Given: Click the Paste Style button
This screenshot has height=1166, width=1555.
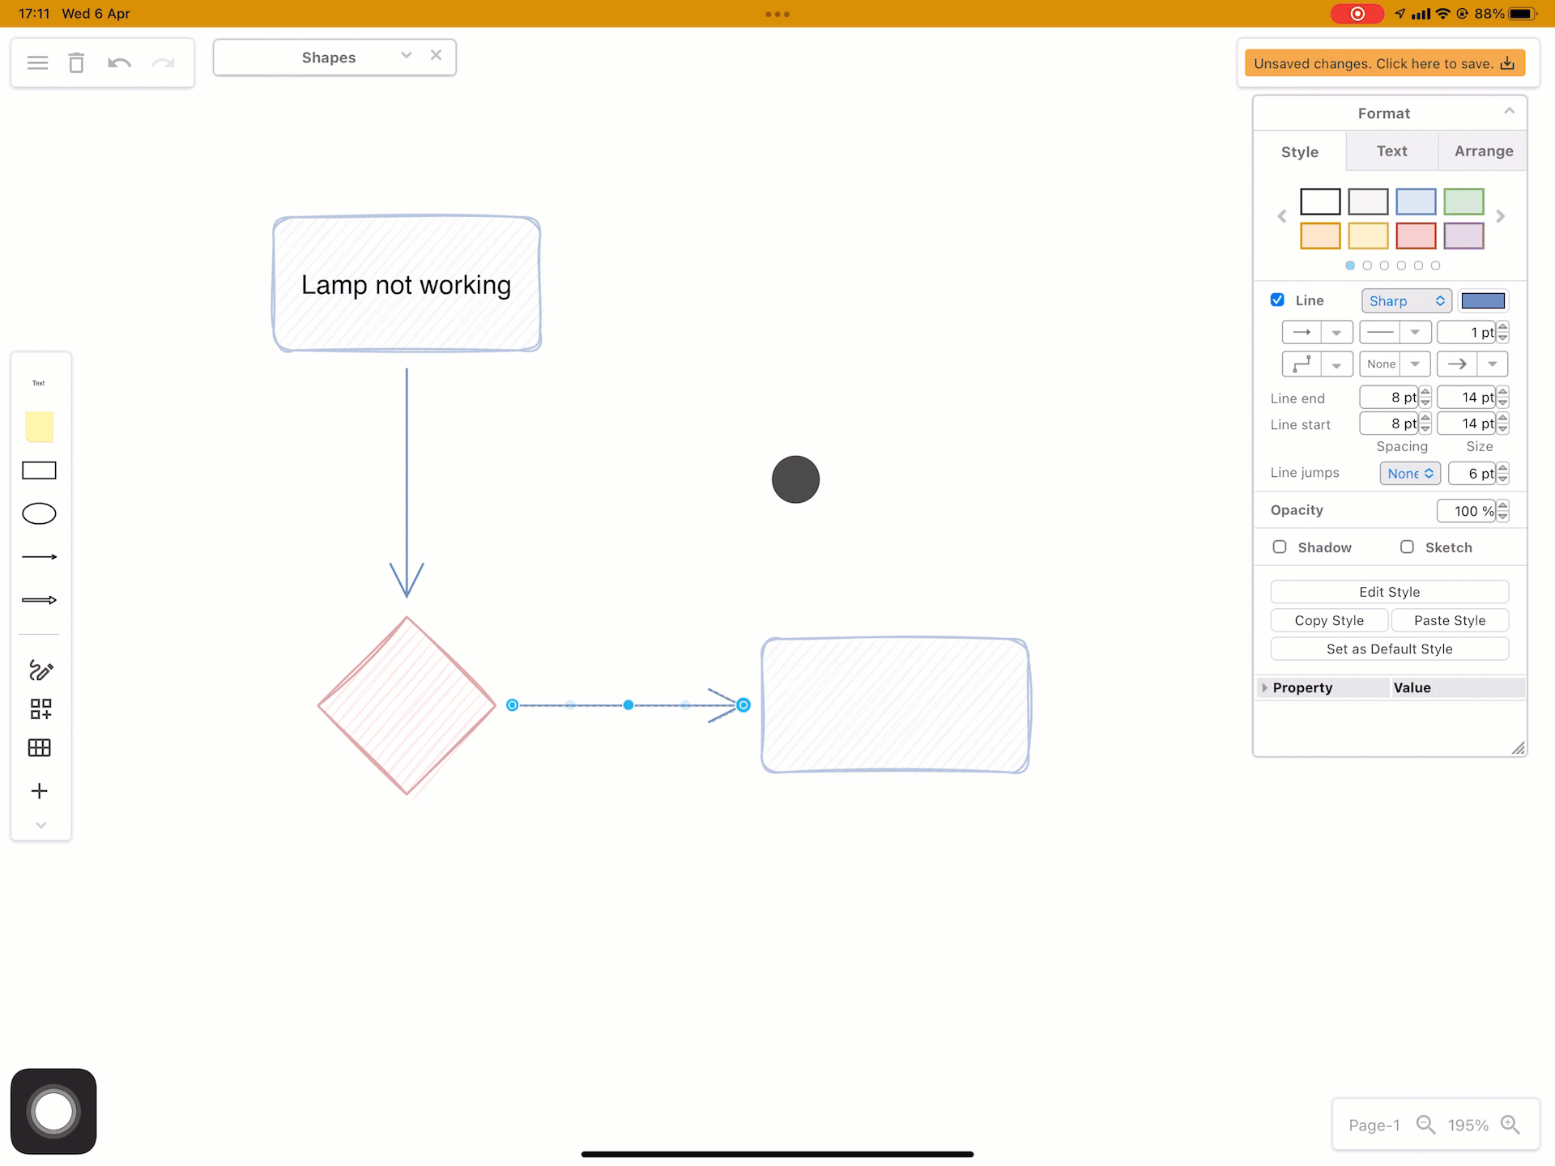Looking at the screenshot, I should point(1450,619).
